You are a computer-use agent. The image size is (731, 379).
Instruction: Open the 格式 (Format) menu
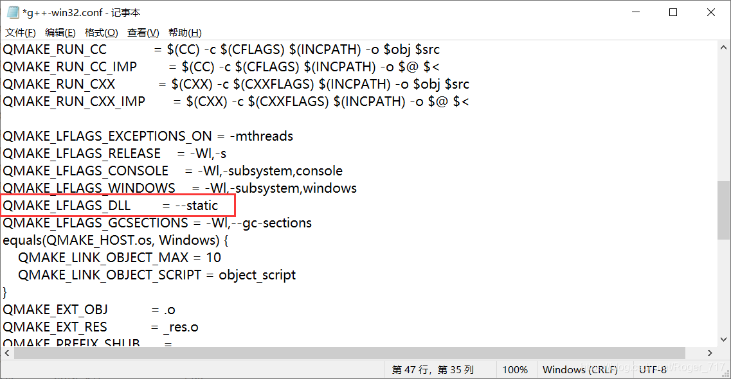pyautogui.click(x=101, y=32)
